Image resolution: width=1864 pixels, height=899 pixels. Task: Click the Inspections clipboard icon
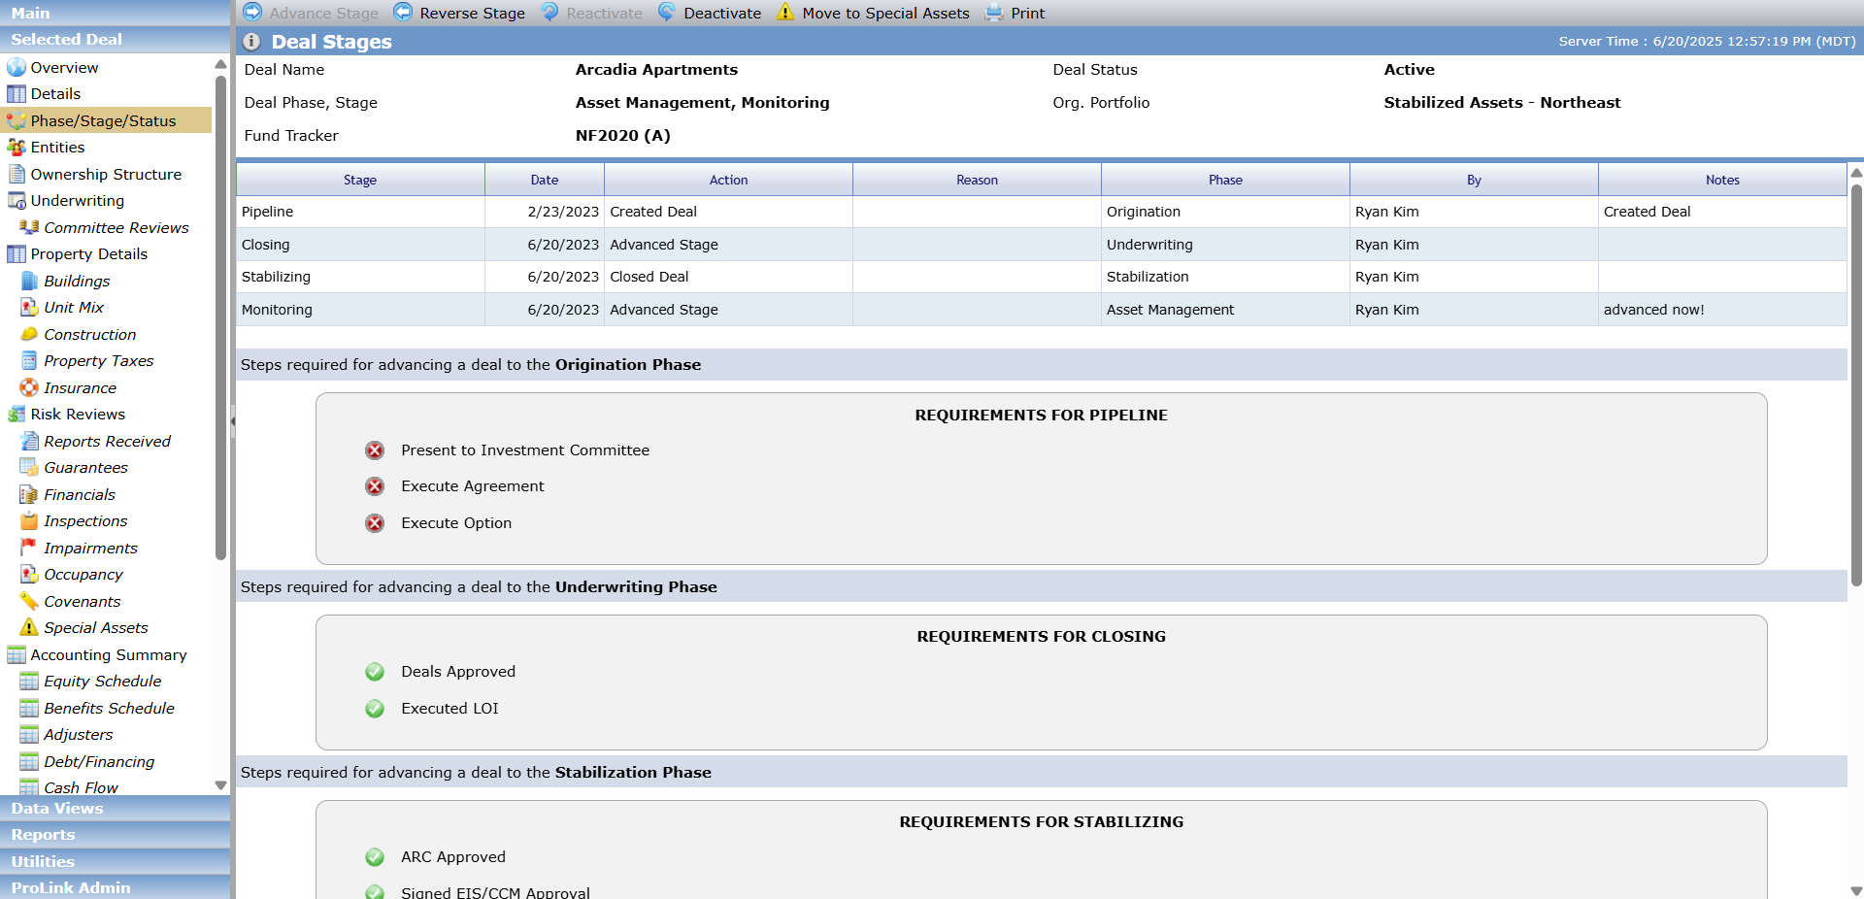pyautogui.click(x=29, y=521)
